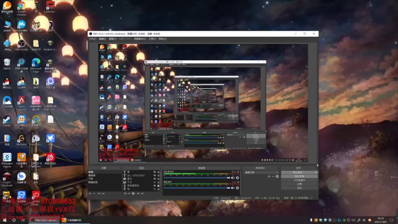Open source properties gear in Sources panel
This screenshot has width=398, height=224.
tap(133, 194)
